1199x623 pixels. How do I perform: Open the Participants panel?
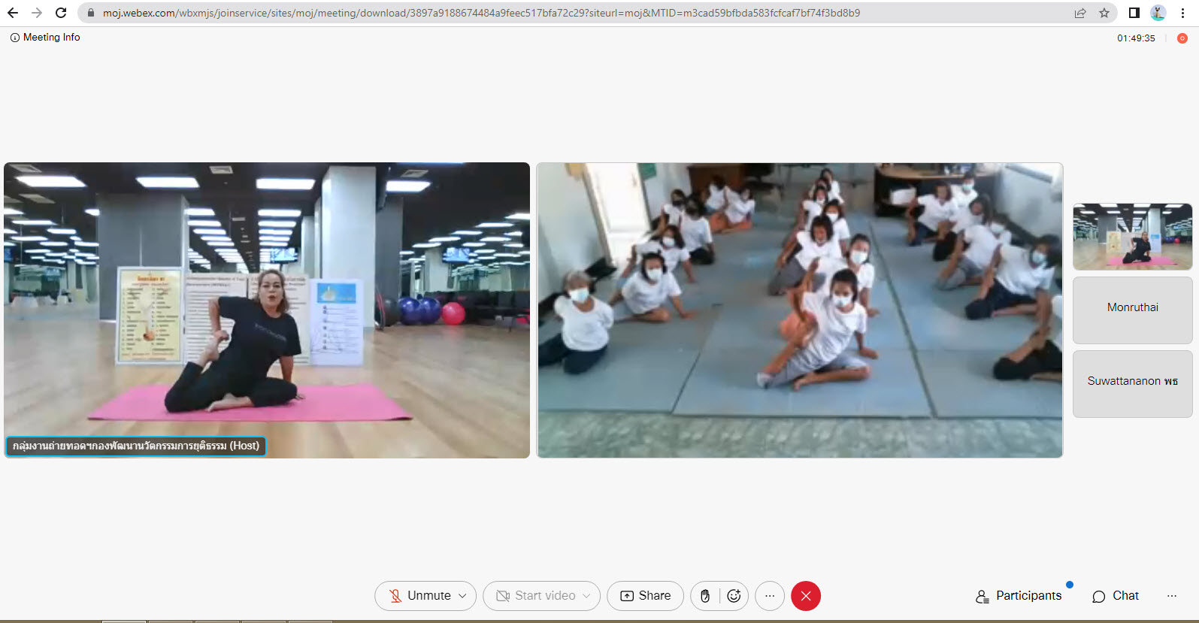click(1019, 596)
